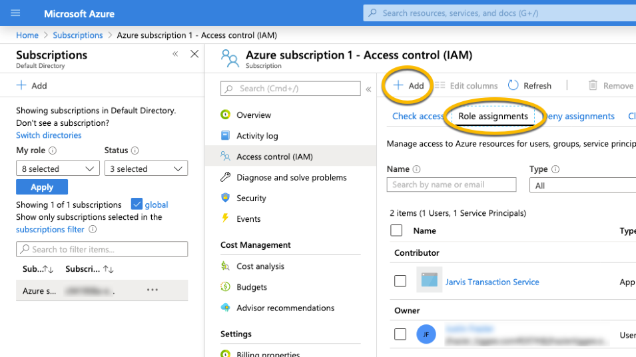Click the Contributor group heading
636x357 pixels.
(417, 252)
